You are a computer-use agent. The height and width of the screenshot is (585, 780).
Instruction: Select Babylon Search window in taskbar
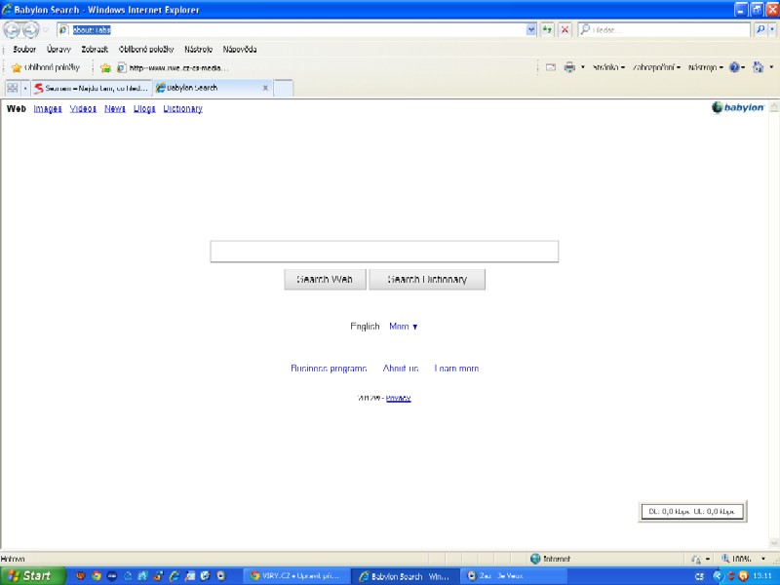(x=405, y=576)
